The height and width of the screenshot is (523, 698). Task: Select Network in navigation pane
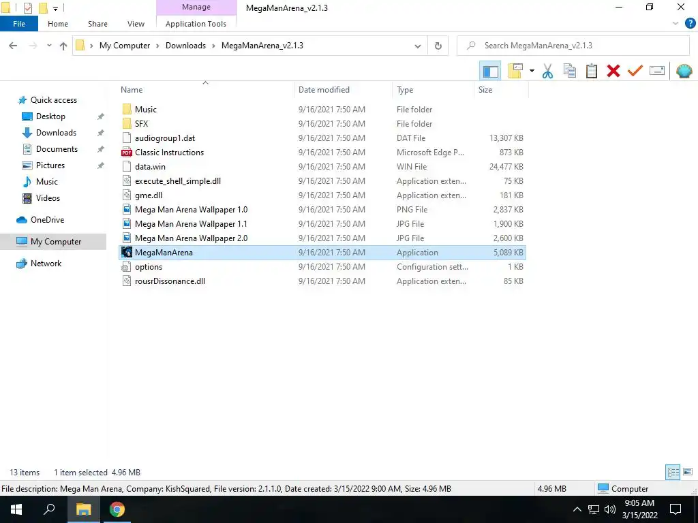tap(46, 264)
